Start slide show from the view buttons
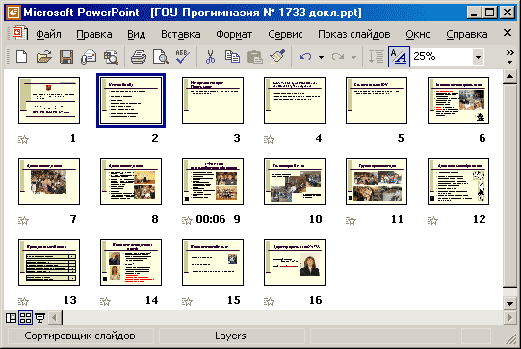 pyautogui.click(x=39, y=318)
